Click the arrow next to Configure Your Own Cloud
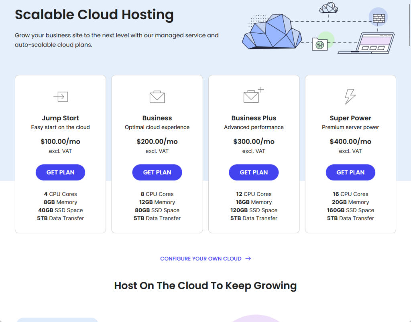This screenshot has height=322, width=411. coord(248,259)
